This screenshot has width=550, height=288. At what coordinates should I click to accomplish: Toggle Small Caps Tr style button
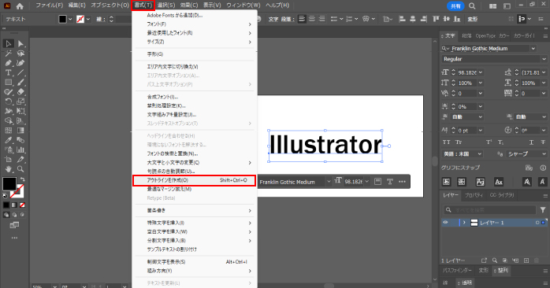pyautogui.click(x=459, y=142)
